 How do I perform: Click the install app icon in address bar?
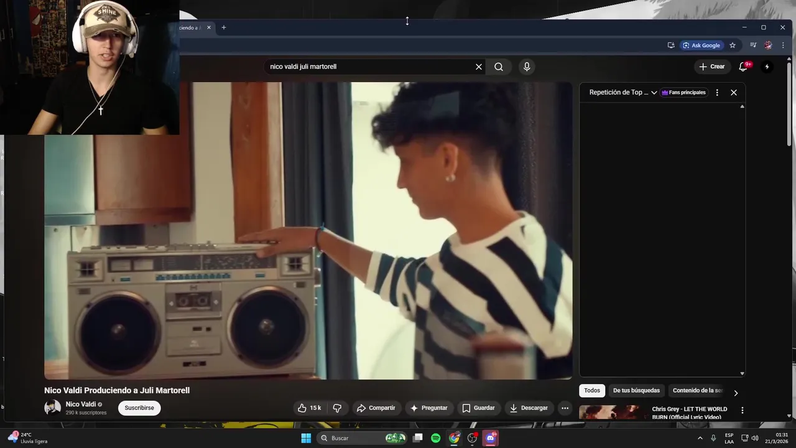[x=671, y=45]
